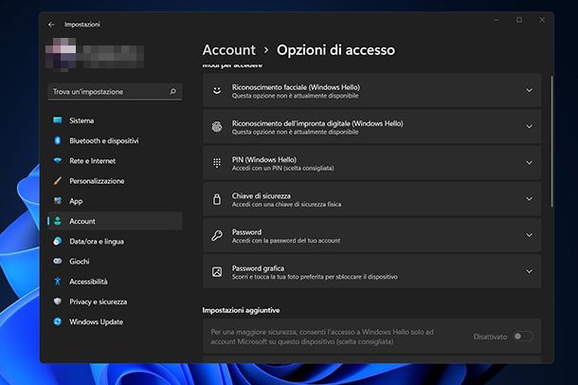Click Impostazioni window title text
The image size is (578, 385).
point(81,25)
